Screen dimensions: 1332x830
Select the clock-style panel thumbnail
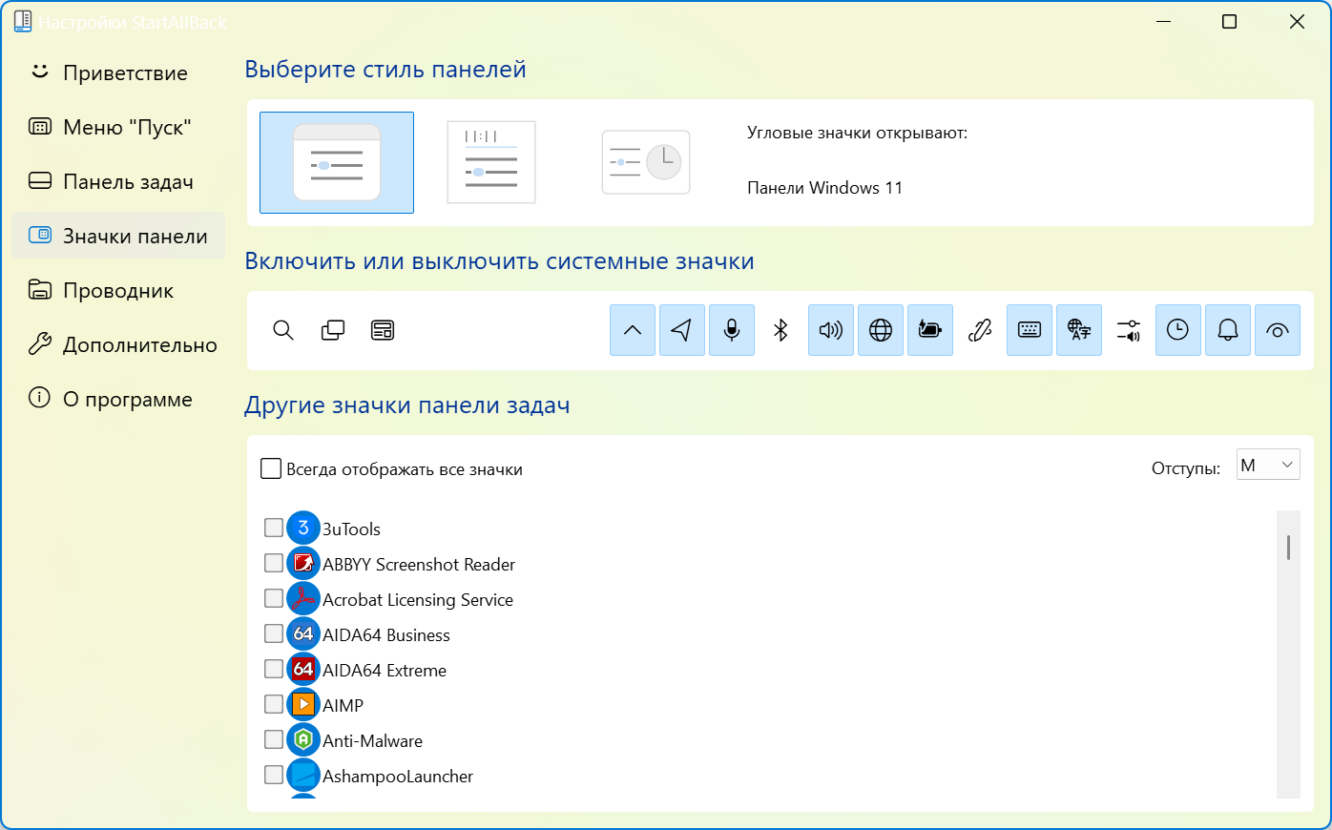coord(646,162)
